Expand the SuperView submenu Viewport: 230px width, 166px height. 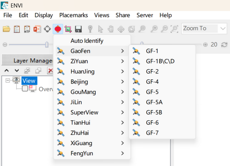point(92,112)
